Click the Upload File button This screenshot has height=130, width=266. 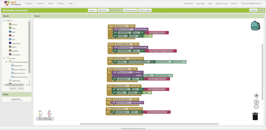point(17,99)
